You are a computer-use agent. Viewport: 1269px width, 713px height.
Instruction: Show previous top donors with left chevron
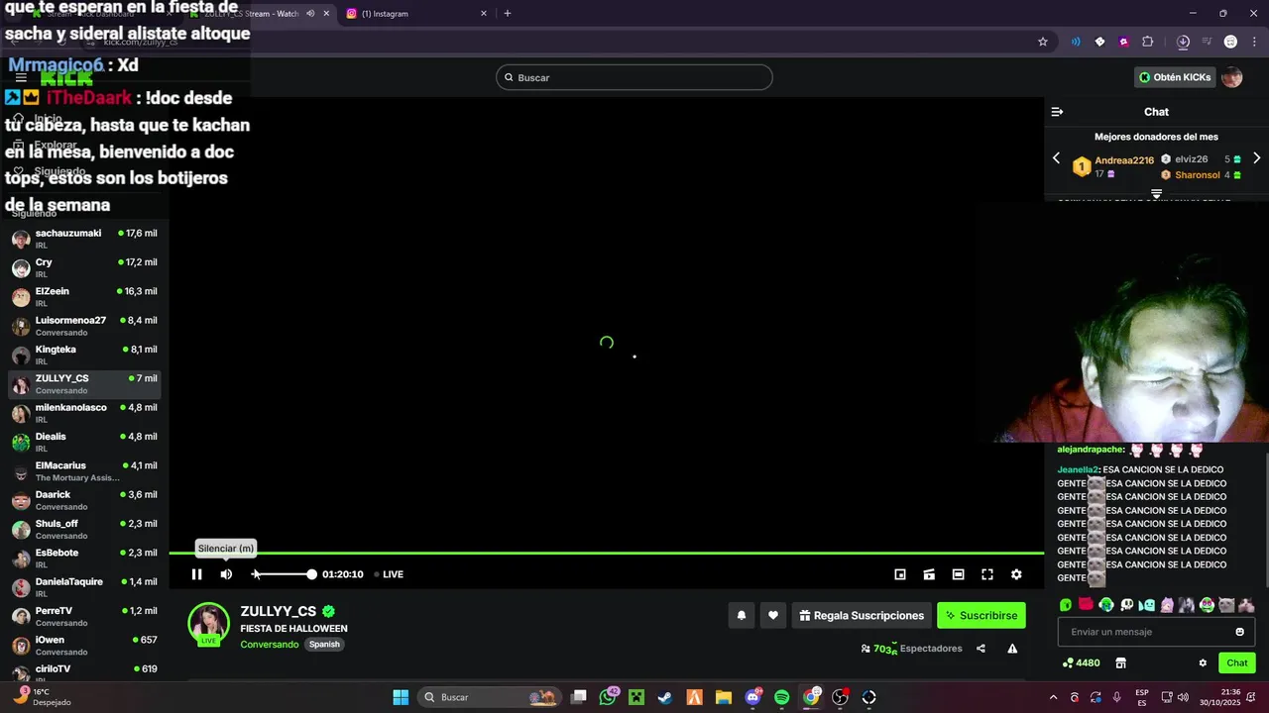pyautogui.click(x=1056, y=158)
